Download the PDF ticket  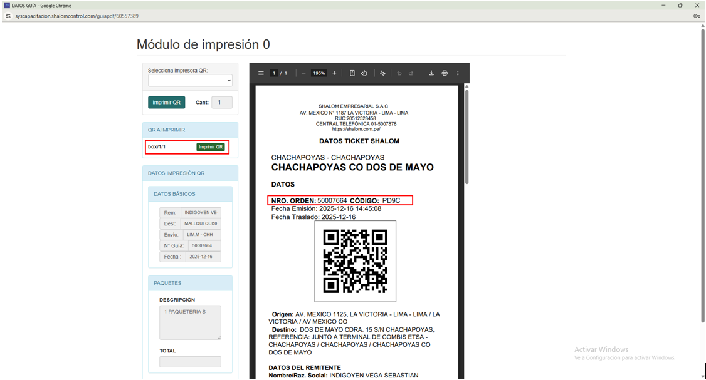(431, 73)
